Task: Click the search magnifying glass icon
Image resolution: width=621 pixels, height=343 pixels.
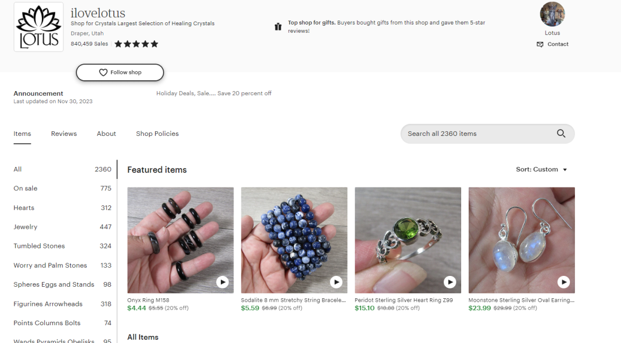Action: [561, 133]
